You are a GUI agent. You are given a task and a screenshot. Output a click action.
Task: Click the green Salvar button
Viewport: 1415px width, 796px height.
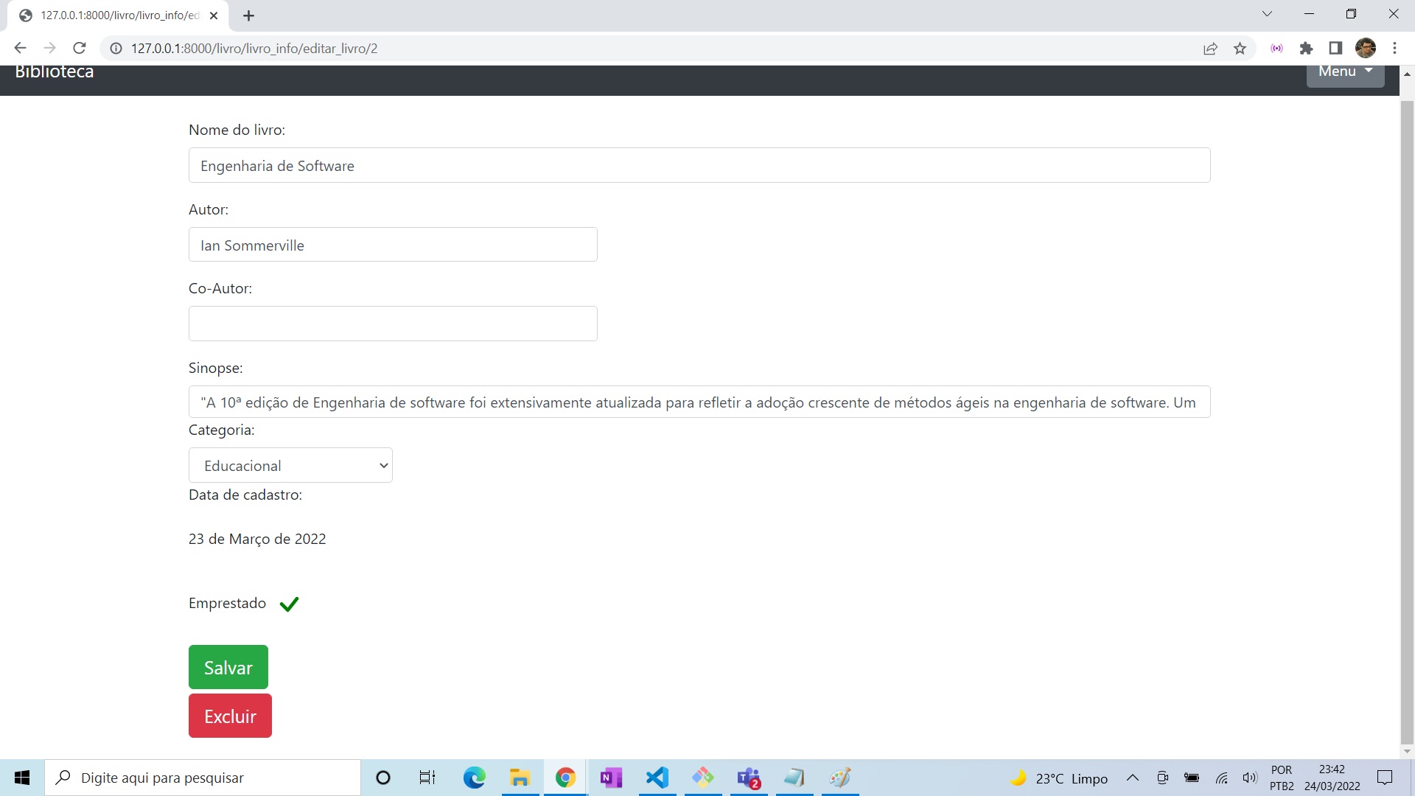point(228,667)
